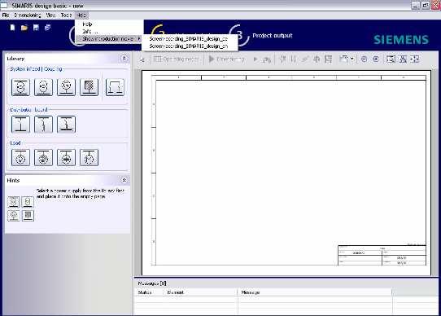Open the Tools menu
Screen dimensions: 441x316
pyautogui.click(x=67, y=15)
